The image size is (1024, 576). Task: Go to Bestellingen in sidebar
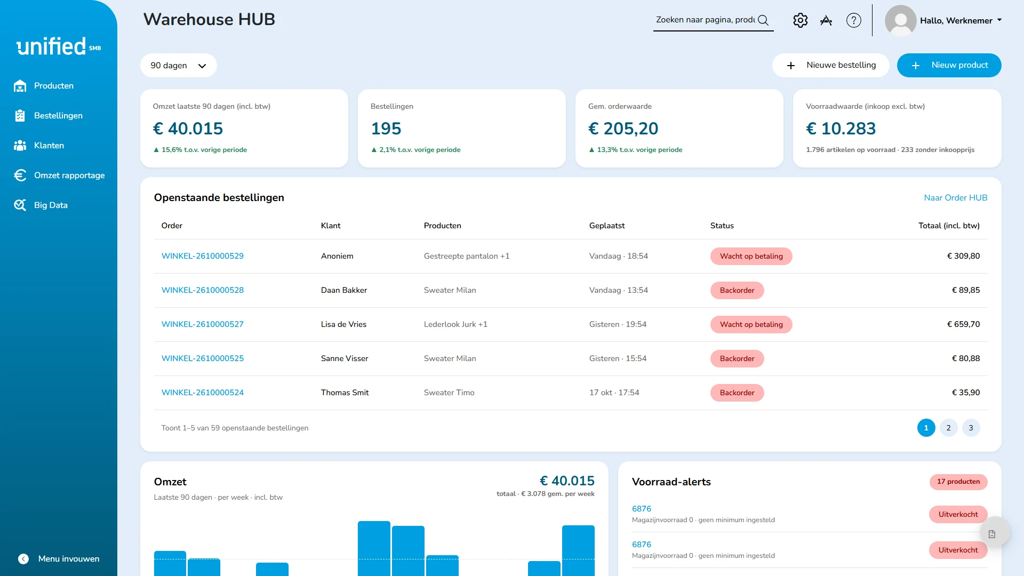(x=59, y=116)
